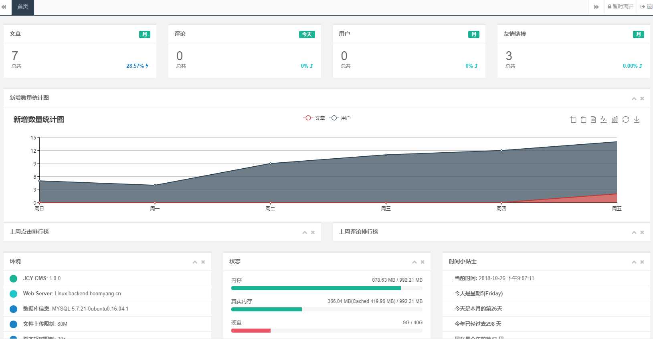Switch chart to bar type icon
The image size is (653, 339).
tap(615, 119)
